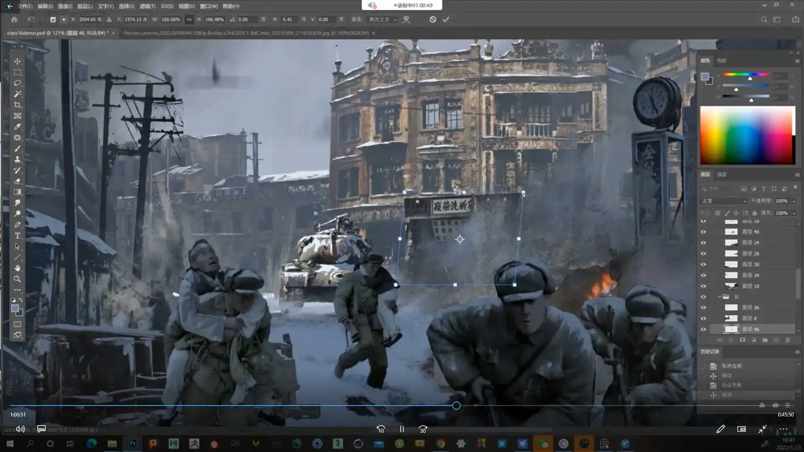The image size is (804, 452).
Task: Hide layer 图层 40
Action: [703, 232]
